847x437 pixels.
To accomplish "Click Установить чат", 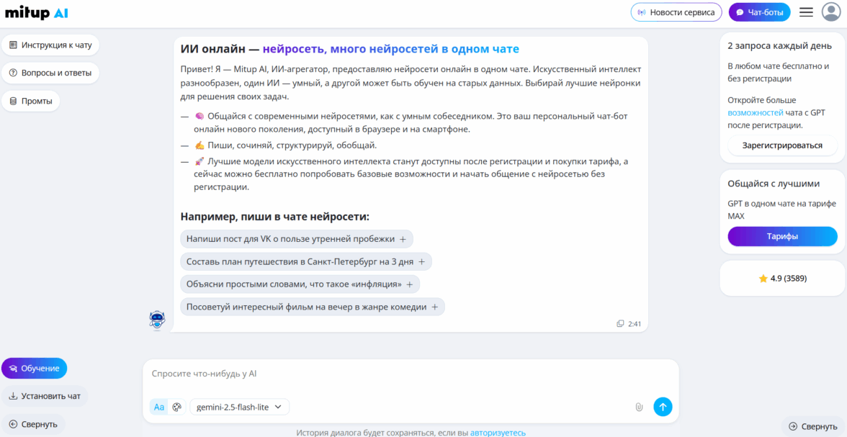I will click(x=45, y=396).
